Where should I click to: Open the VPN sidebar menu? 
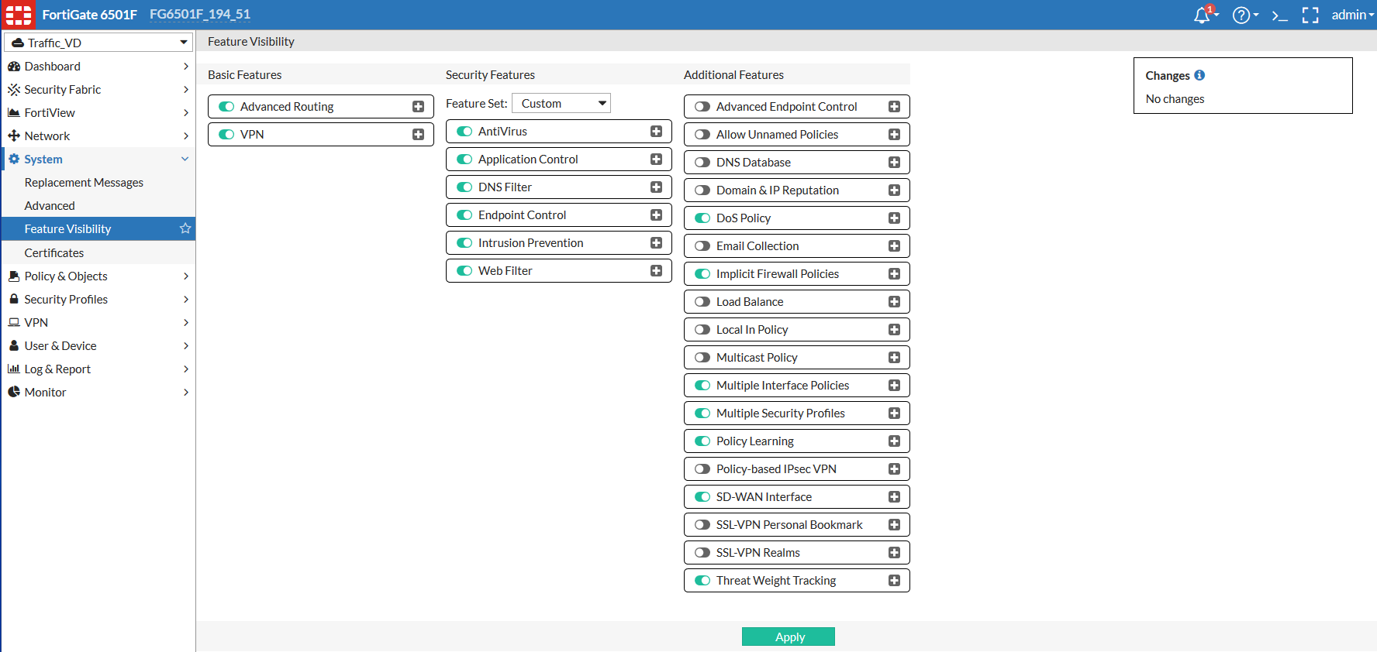tap(98, 323)
